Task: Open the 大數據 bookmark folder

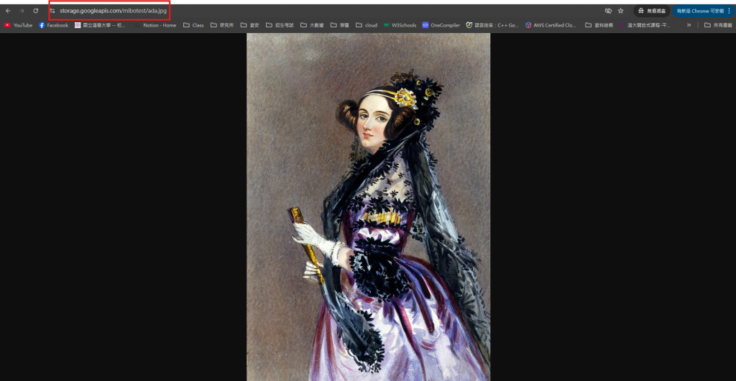Action: coord(312,25)
